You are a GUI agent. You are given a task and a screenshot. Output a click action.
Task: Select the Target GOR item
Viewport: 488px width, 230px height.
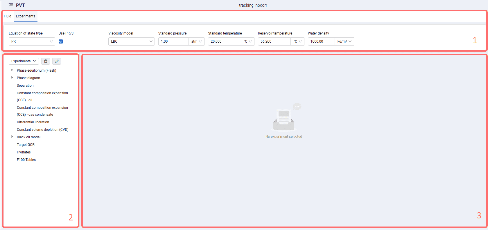pyautogui.click(x=26, y=145)
